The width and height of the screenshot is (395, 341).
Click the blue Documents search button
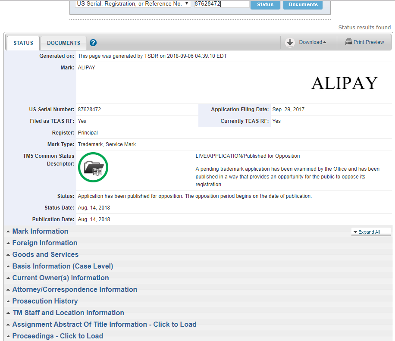(x=303, y=5)
